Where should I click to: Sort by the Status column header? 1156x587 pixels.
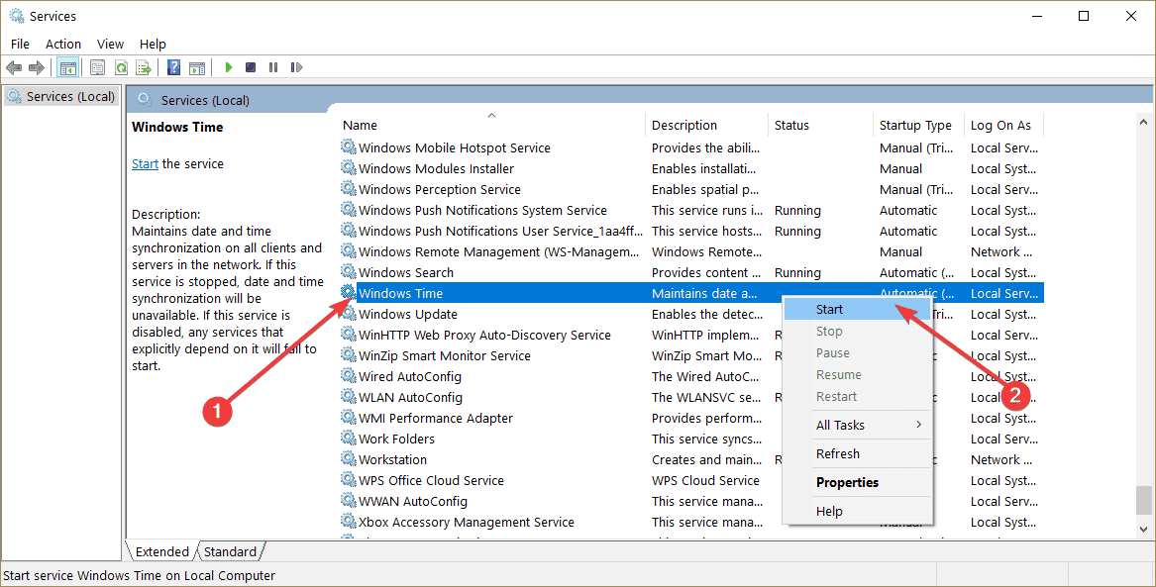[x=820, y=125]
